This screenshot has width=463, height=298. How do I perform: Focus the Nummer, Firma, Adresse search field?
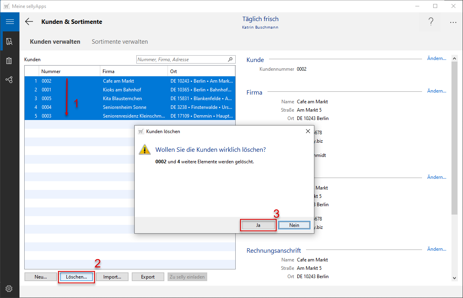(182, 60)
